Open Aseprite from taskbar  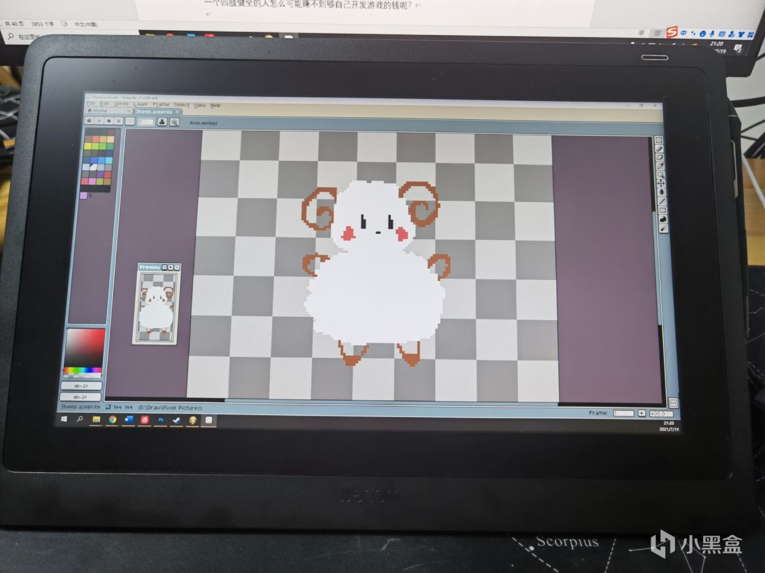(209, 420)
